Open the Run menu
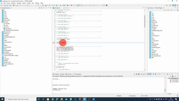 click(x=33, y=3)
